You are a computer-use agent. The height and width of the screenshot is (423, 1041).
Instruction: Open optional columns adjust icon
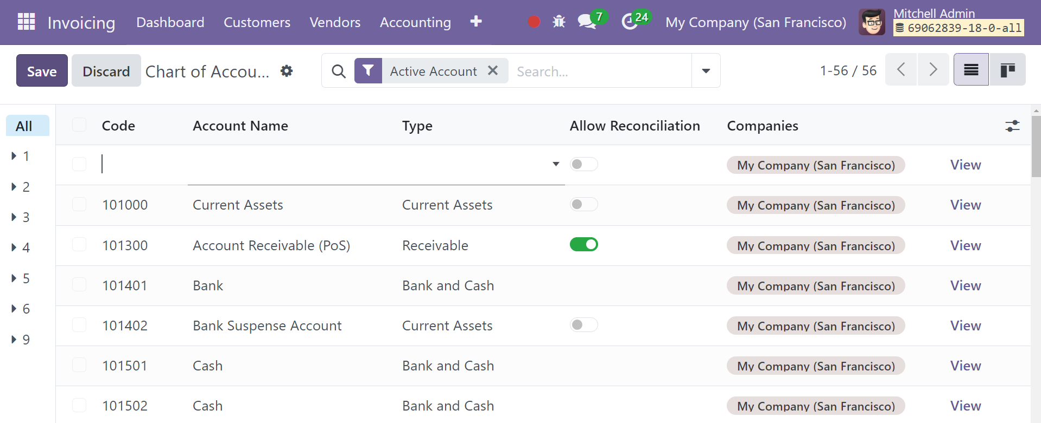click(1012, 126)
